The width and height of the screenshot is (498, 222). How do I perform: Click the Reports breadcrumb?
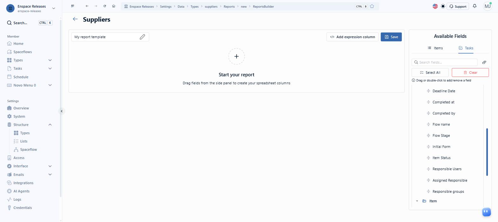pyautogui.click(x=229, y=6)
